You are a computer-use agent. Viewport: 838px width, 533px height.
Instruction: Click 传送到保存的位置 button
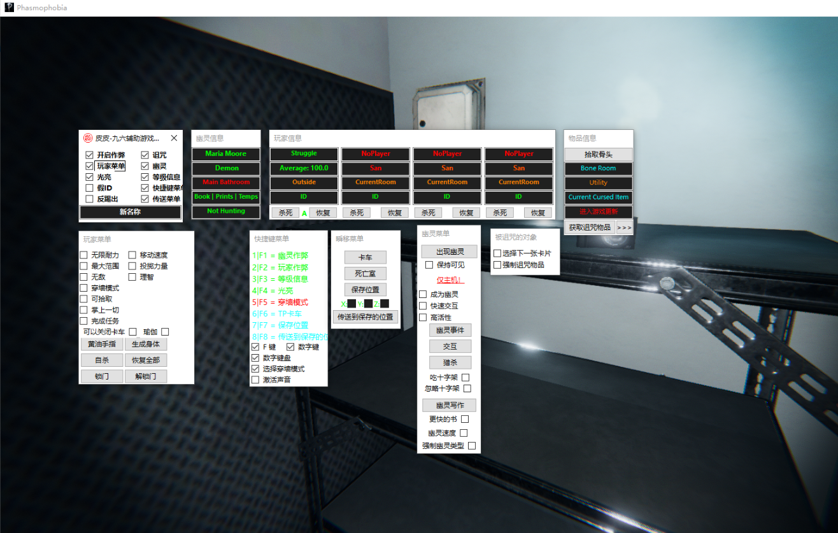tap(365, 316)
